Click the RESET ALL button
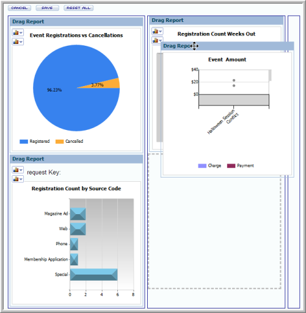 [x=78, y=8]
